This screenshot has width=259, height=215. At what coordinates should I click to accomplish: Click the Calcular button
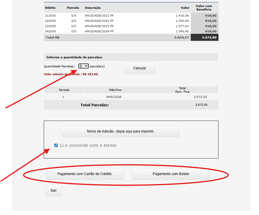point(139,68)
